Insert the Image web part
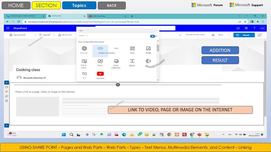This screenshot has height=152, width=271. [148, 50]
